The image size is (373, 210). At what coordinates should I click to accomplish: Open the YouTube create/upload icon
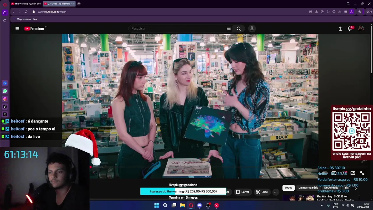340,29
